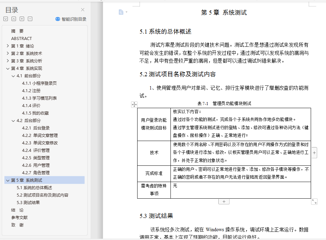Select 第 1 章 绪论 outline entry
The width and height of the screenshot is (326, 240).
click(x=22, y=46)
